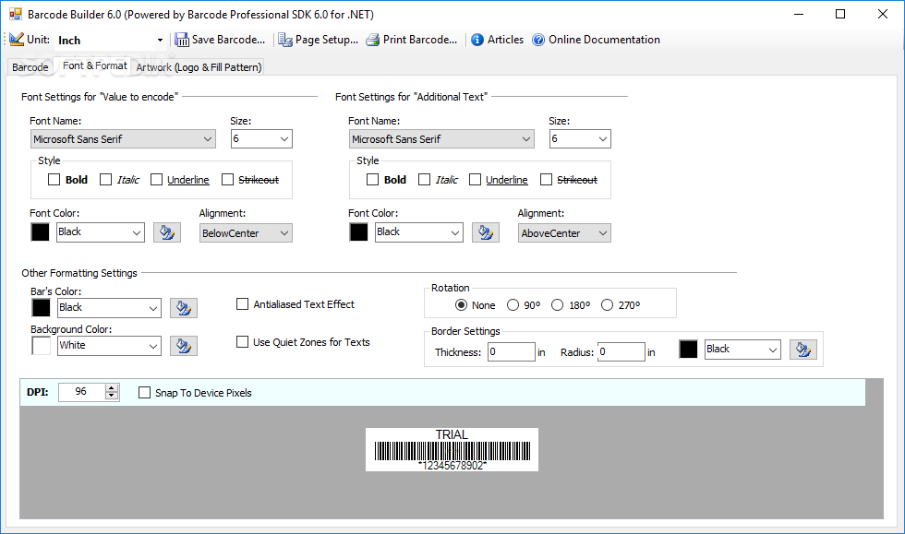
Task: Open BelowCenter alignment dropdown
Action: pyautogui.click(x=246, y=233)
